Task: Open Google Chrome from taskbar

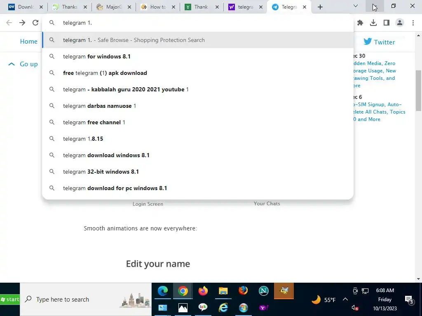Action: point(183,291)
